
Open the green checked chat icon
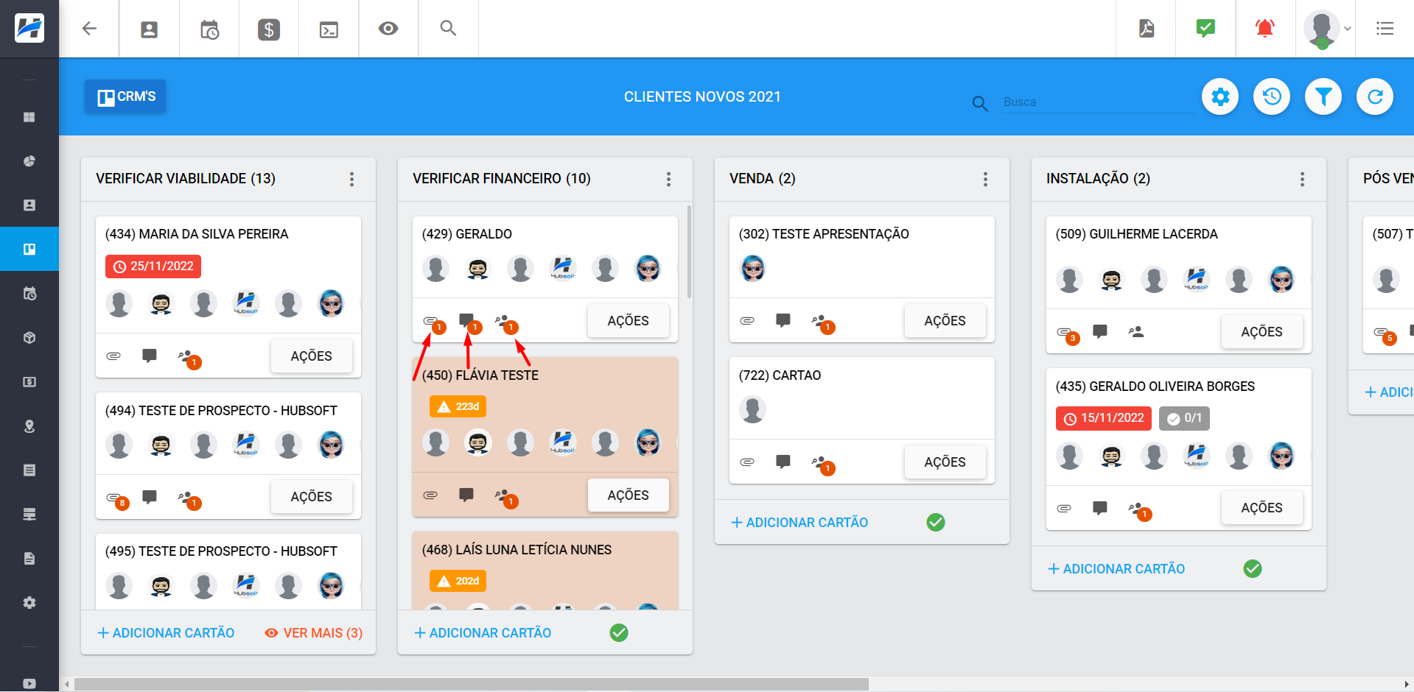pyautogui.click(x=1205, y=29)
